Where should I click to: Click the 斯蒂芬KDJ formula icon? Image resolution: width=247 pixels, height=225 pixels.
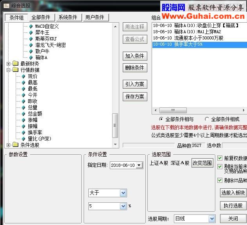(31, 39)
